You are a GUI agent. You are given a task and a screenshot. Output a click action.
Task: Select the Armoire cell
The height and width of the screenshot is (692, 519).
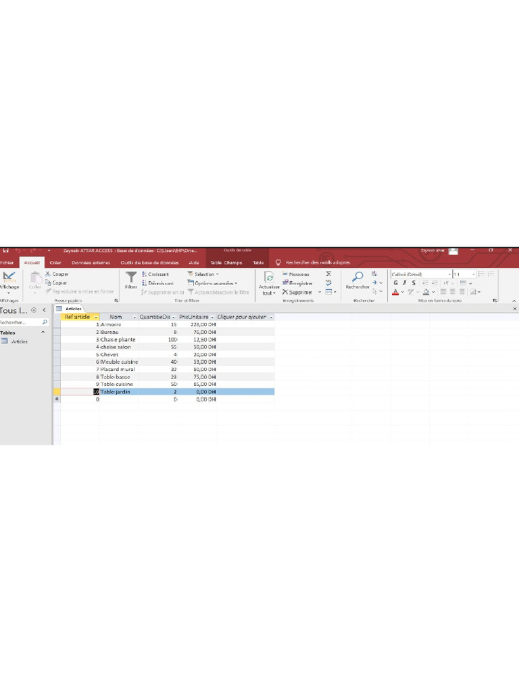[x=118, y=324]
